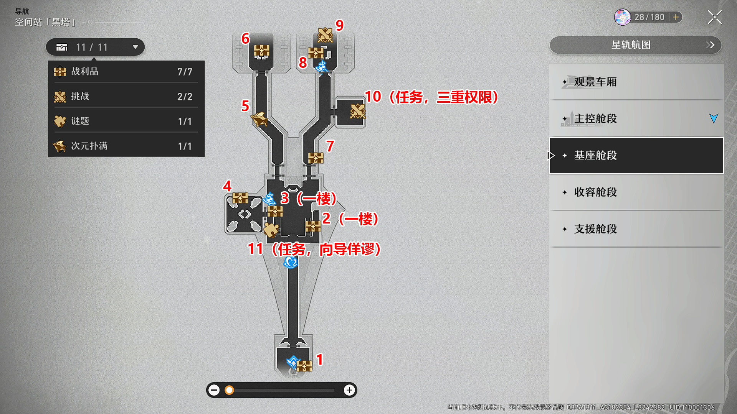Click the orange zoom slider handle
Image resolution: width=737 pixels, height=414 pixels.
pyautogui.click(x=229, y=390)
